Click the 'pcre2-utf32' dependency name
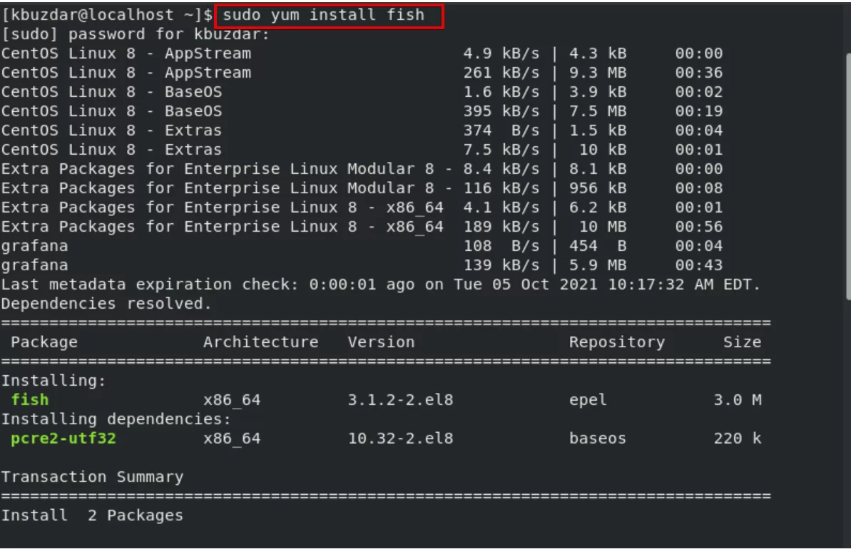The height and width of the screenshot is (549, 851). (x=63, y=438)
